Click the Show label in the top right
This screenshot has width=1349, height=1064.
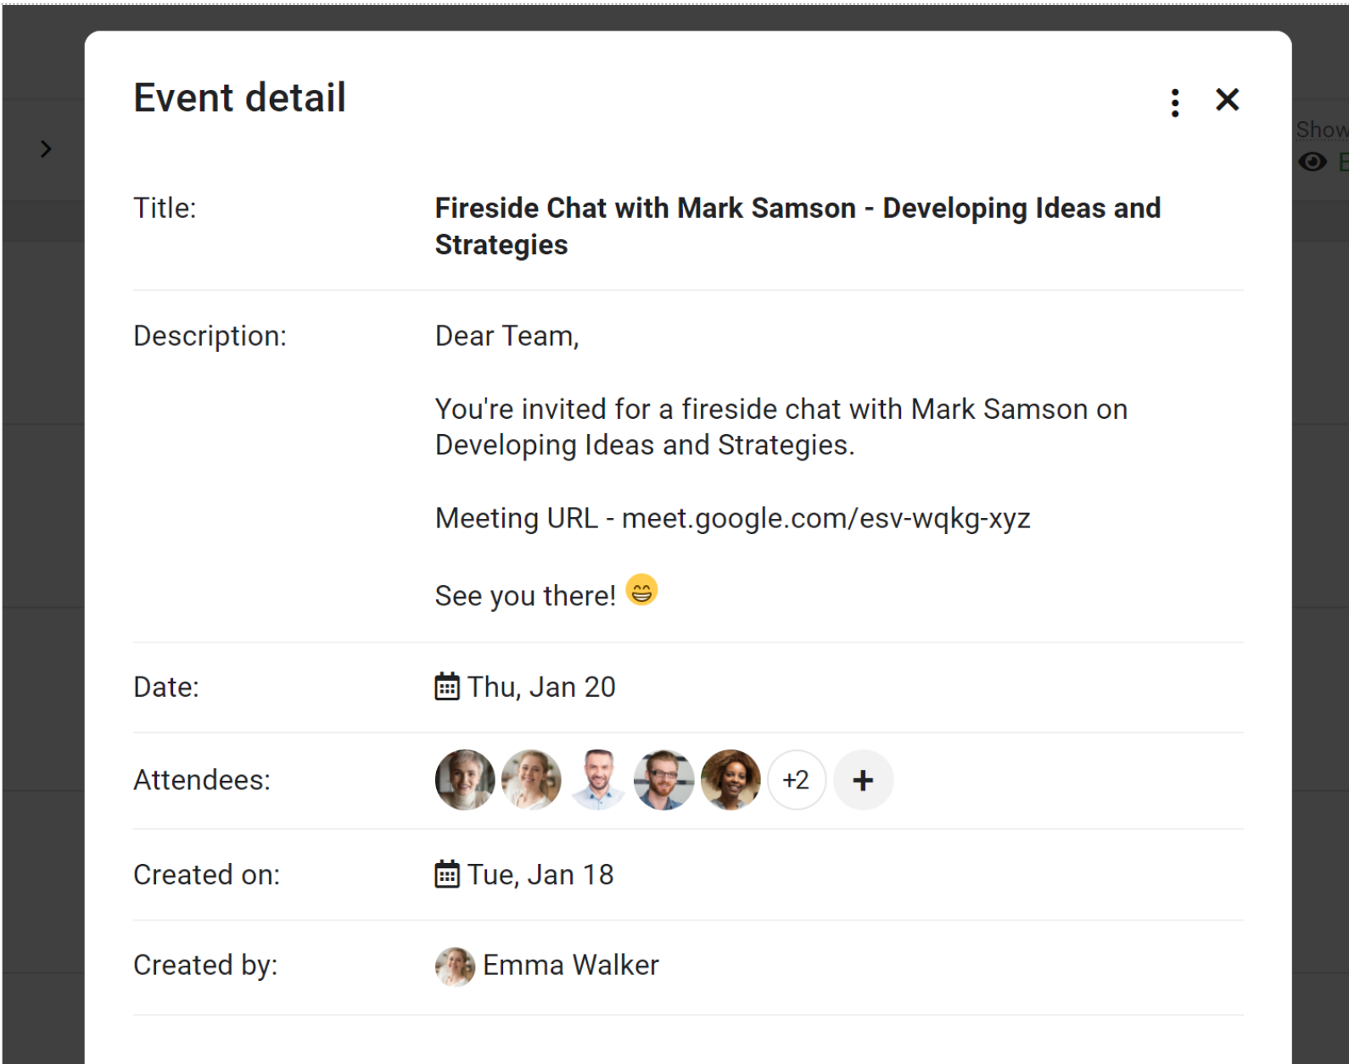1321,129
